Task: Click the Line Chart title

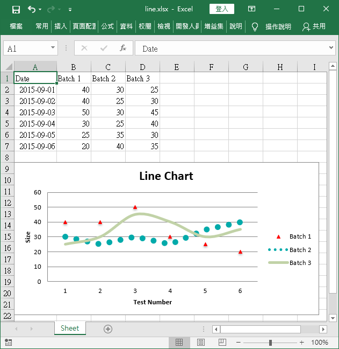Action: (x=166, y=176)
